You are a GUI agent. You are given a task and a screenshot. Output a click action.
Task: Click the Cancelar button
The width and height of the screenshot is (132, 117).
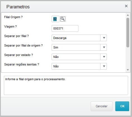(x=102, y=106)
